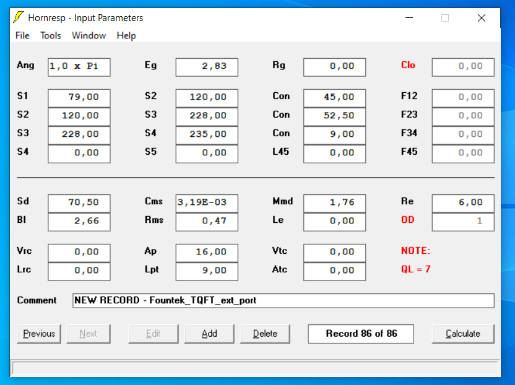Select the Ap field with 16,00
The height and width of the screenshot is (385, 515).
[207, 253]
